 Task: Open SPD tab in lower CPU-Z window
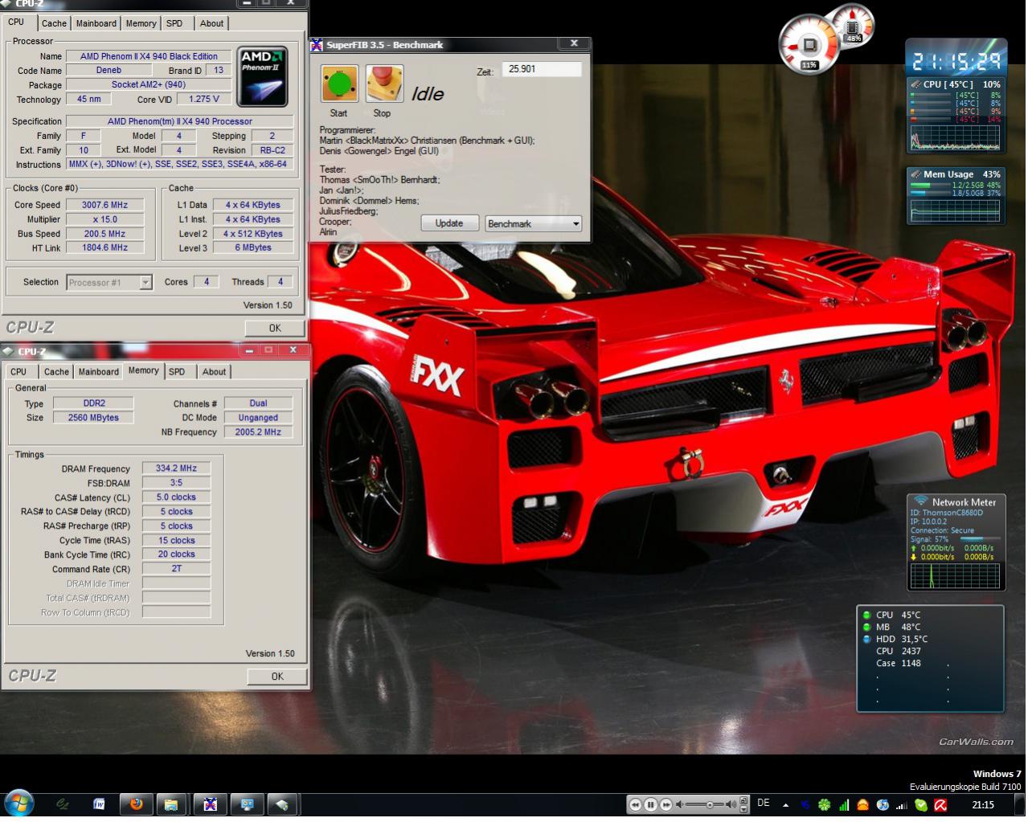pyautogui.click(x=177, y=371)
